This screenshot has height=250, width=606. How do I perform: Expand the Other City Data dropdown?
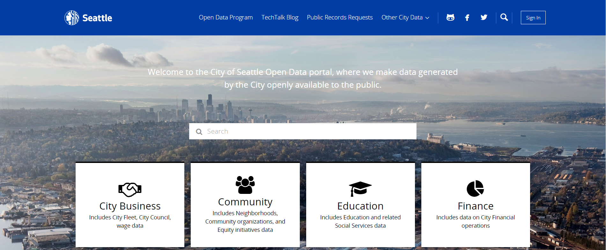tap(405, 18)
